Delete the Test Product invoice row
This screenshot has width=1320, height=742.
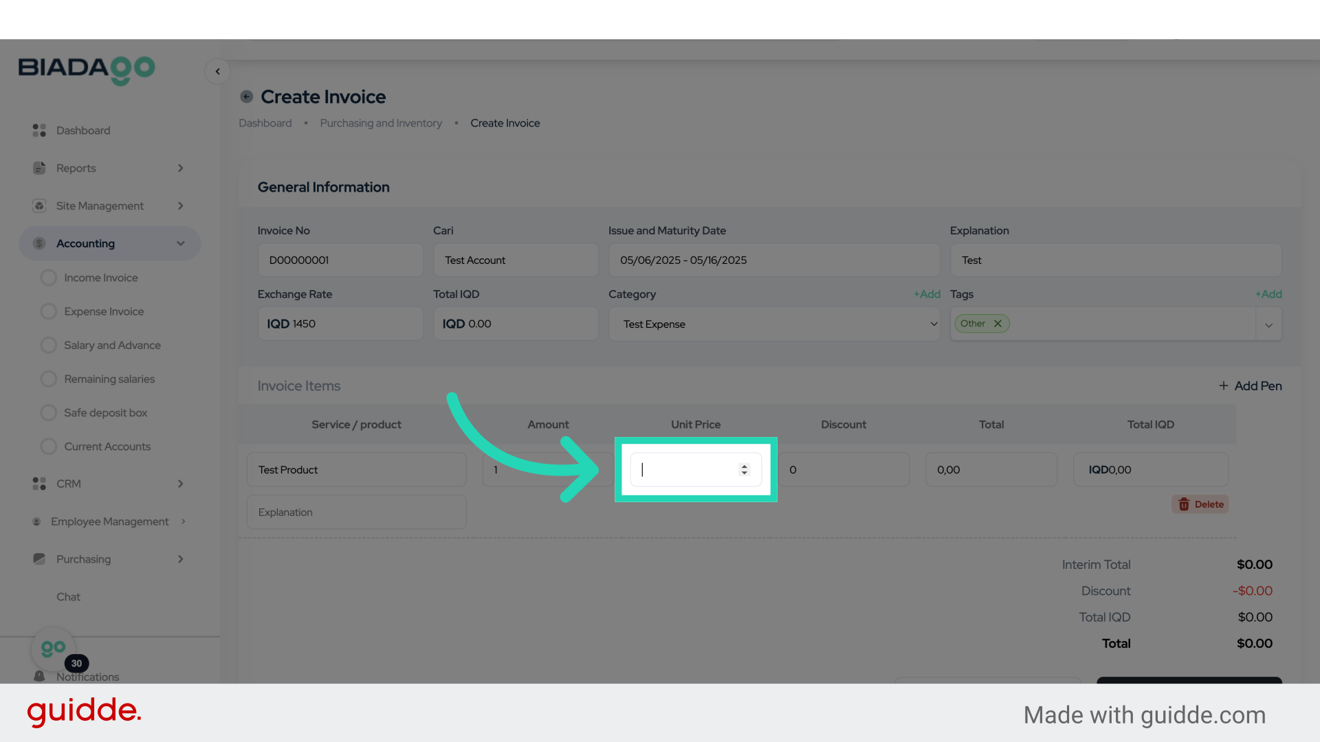tap(1200, 504)
